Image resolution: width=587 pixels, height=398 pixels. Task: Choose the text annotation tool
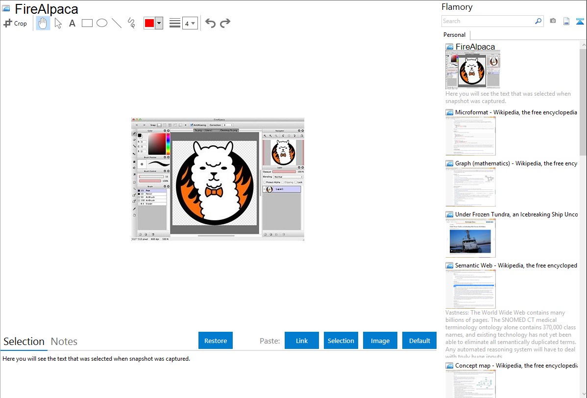72,23
